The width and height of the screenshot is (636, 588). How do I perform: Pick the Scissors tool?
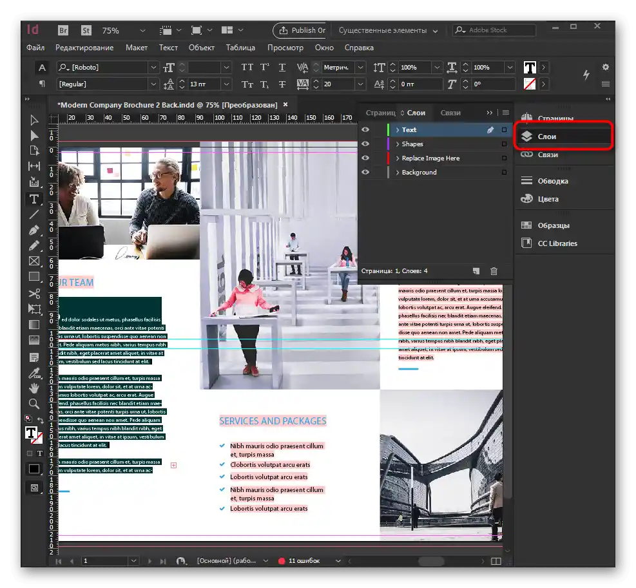click(x=34, y=293)
